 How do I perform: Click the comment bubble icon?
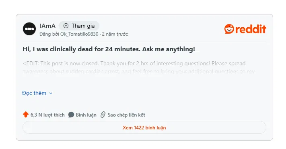(x=71, y=115)
